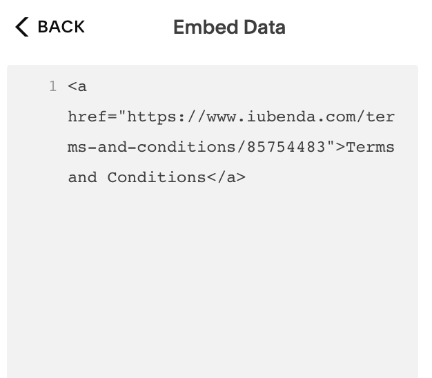The height and width of the screenshot is (378, 432).
Task: Click the closing quote after 85754483
Action: (330, 148)
